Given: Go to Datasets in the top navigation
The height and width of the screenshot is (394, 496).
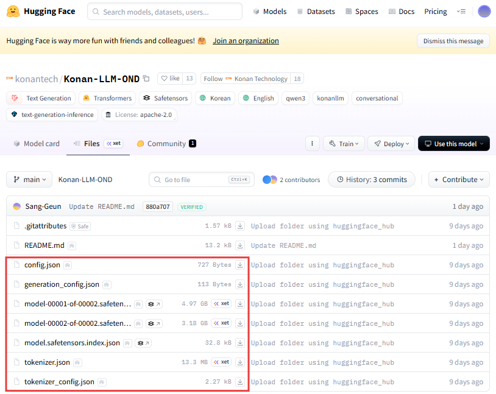Looking at the screenshot, I should pyautogui.click(x=316, y=12).
